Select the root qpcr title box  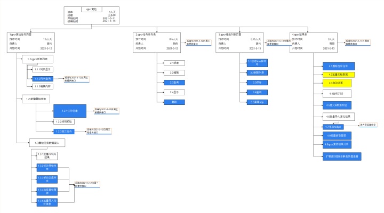pyautogui.click(x=92, y=9)
